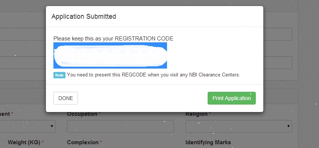The height and width of the screenshot is (148, 319).
Task: Click the Religion field label
Action: coord(197,114)
